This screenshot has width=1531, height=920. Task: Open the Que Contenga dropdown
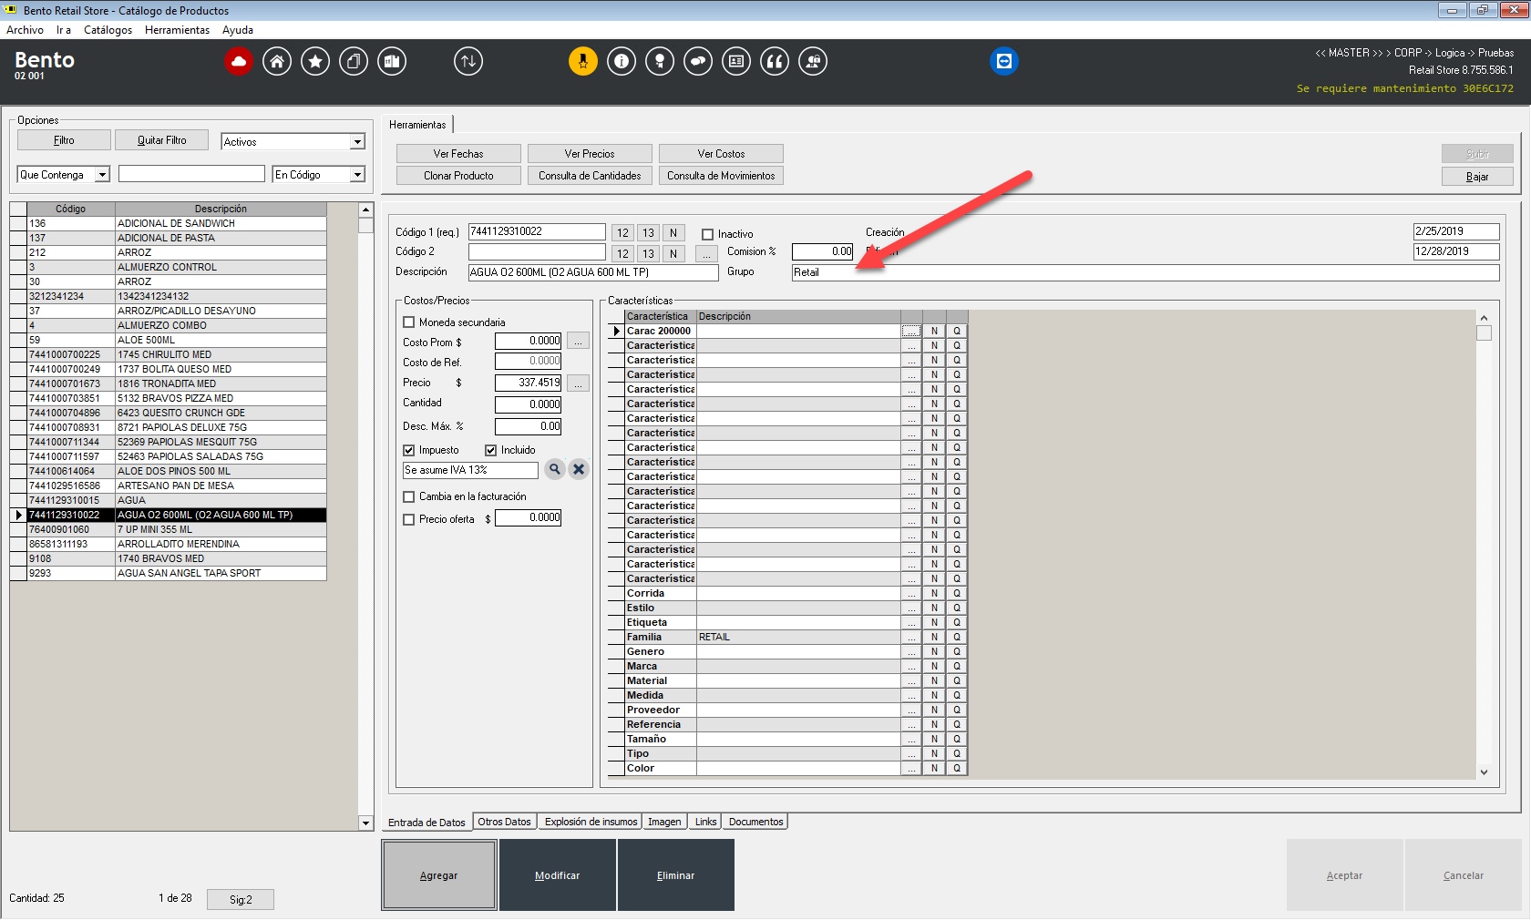pos(102,175)
